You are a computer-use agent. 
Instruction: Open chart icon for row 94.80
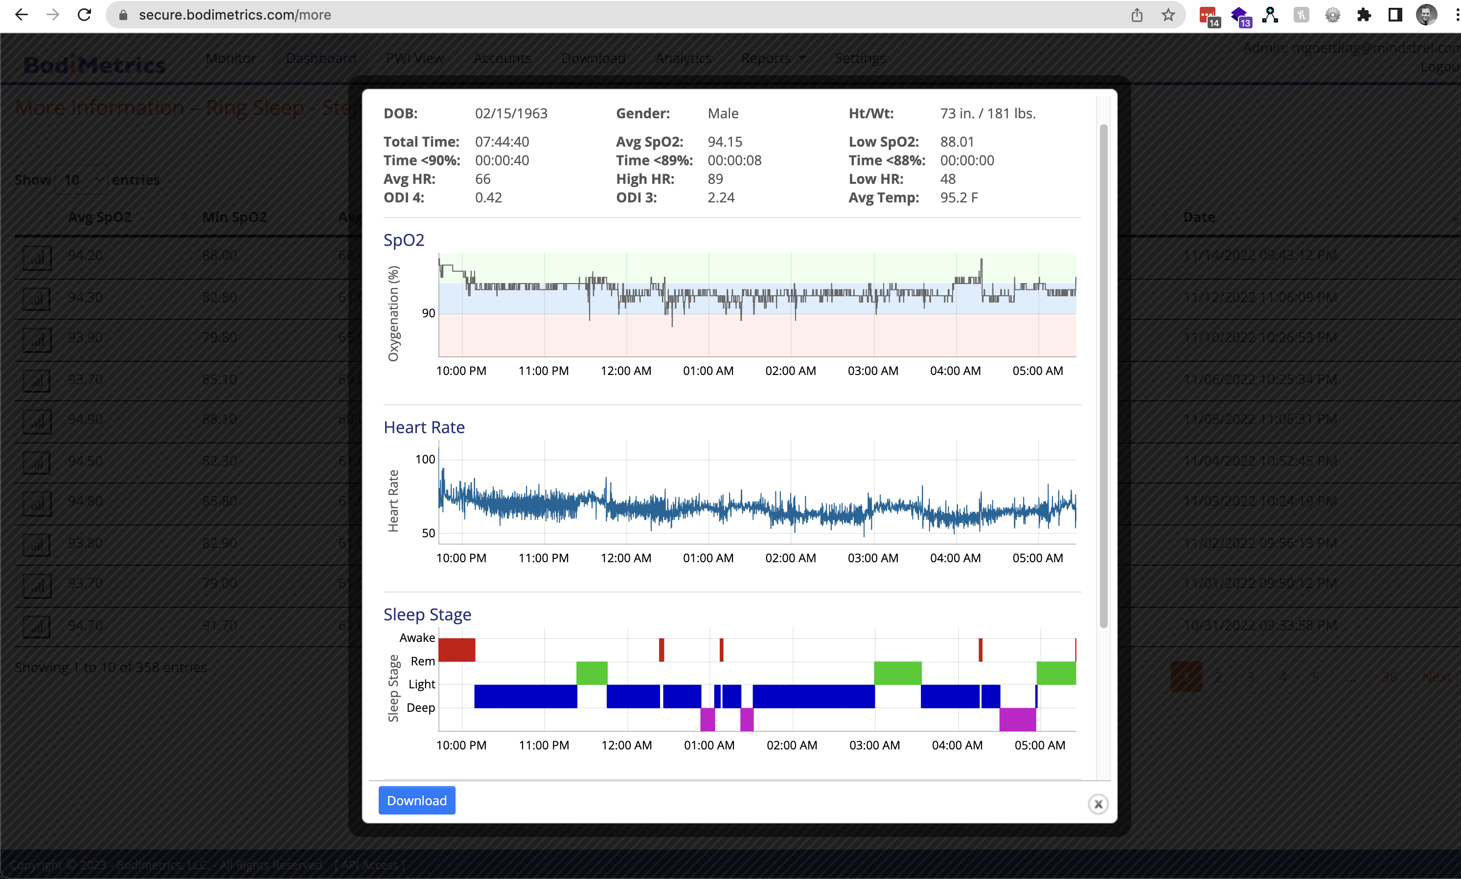point(37,504)
